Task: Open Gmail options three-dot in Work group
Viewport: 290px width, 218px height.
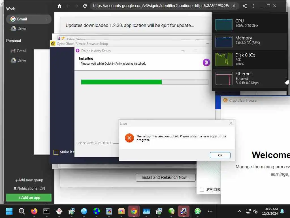Action: click(47, 19)
